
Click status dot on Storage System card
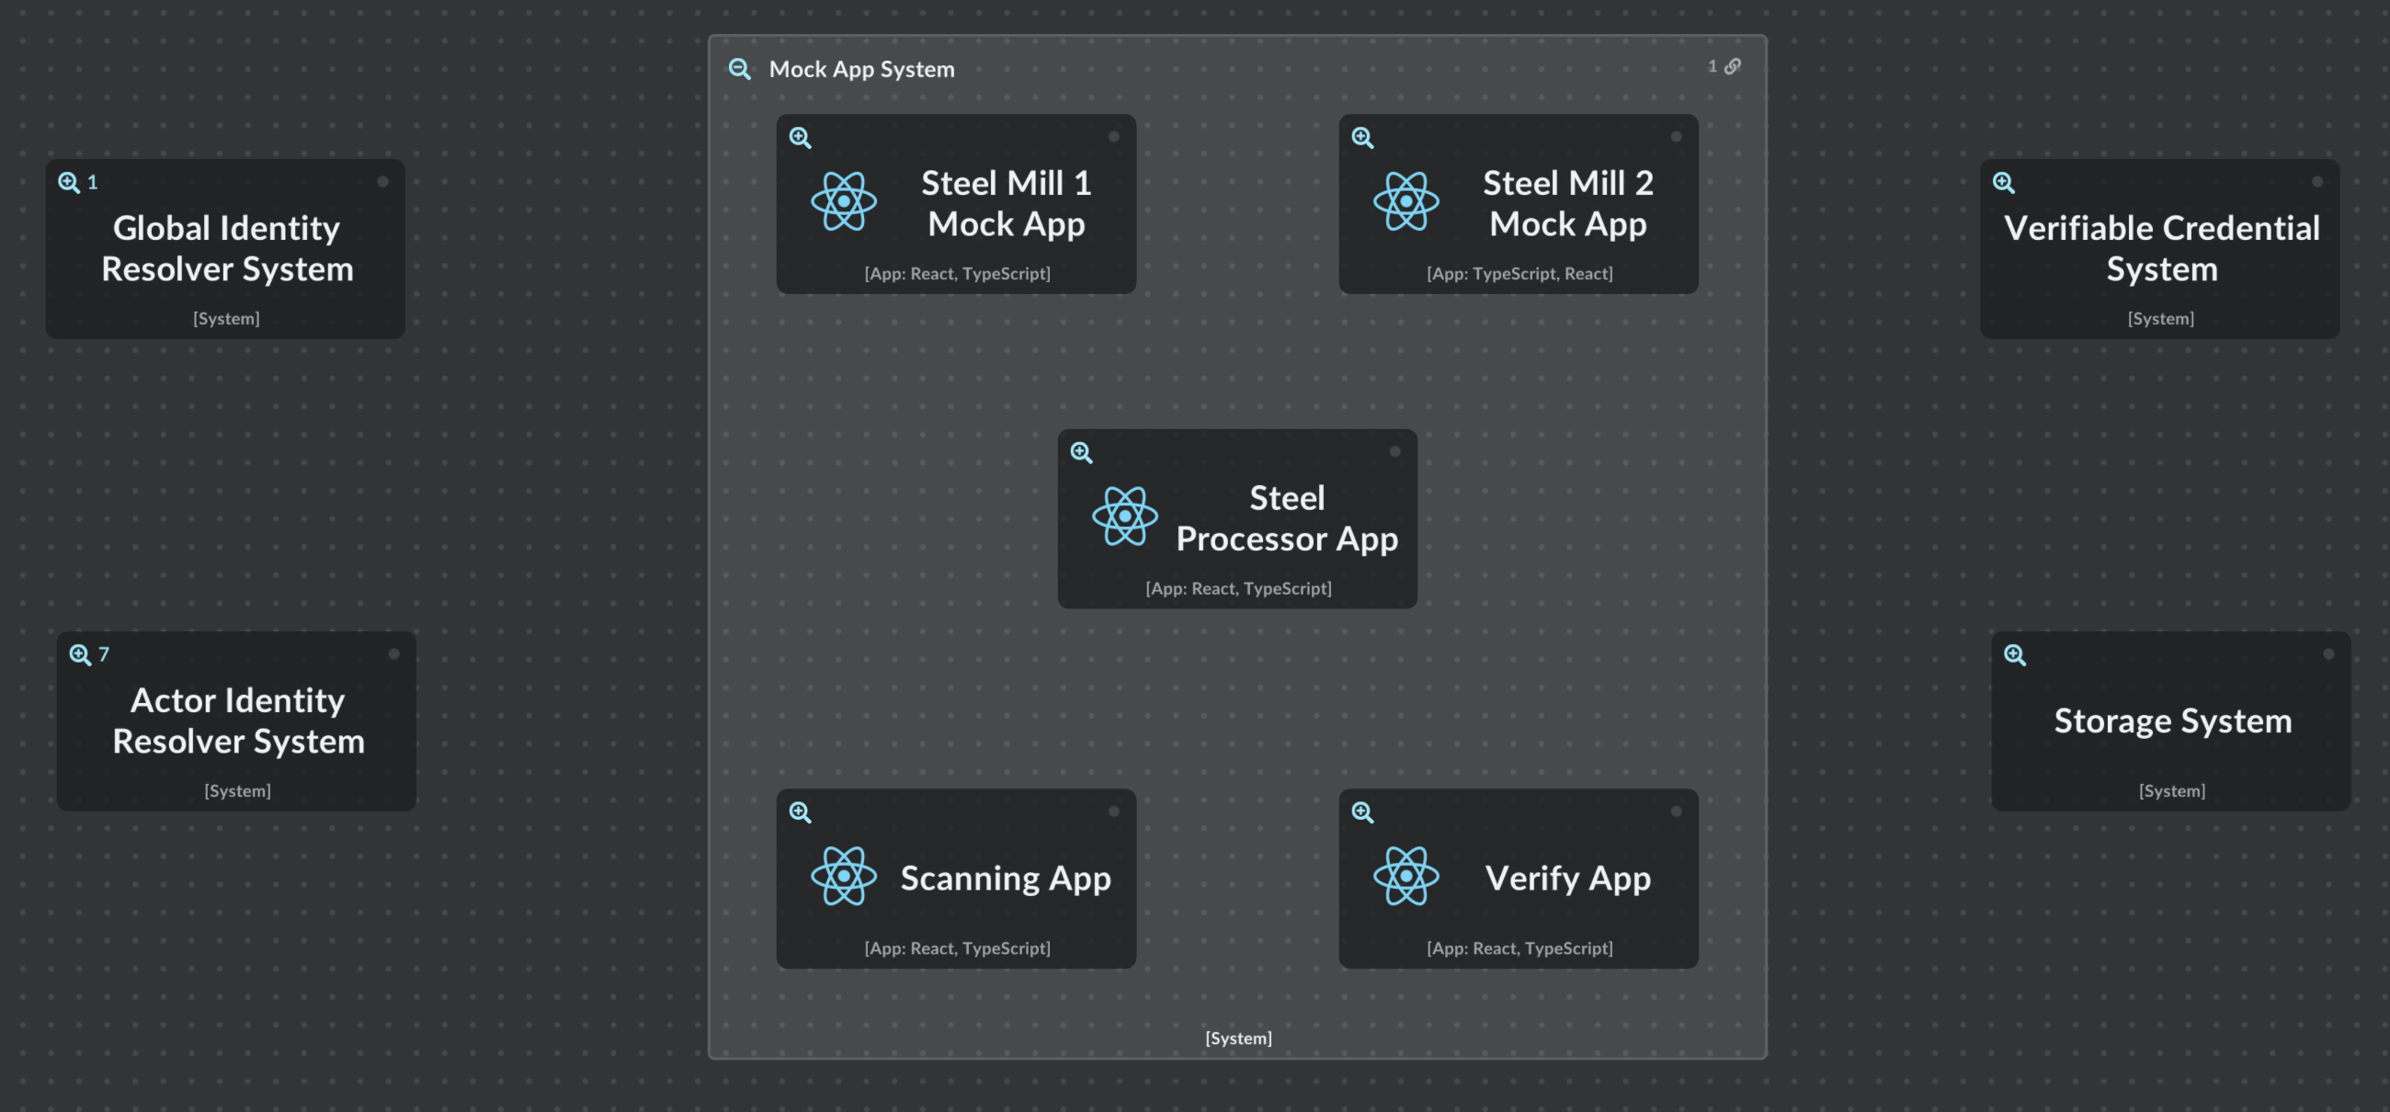(2327, 653)
